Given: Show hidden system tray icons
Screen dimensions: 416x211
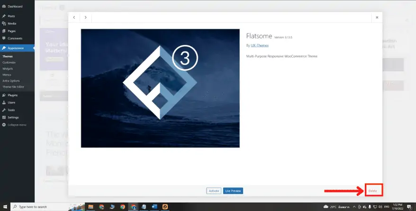Looking at the screenshot, I should click(x=354, y=207).
